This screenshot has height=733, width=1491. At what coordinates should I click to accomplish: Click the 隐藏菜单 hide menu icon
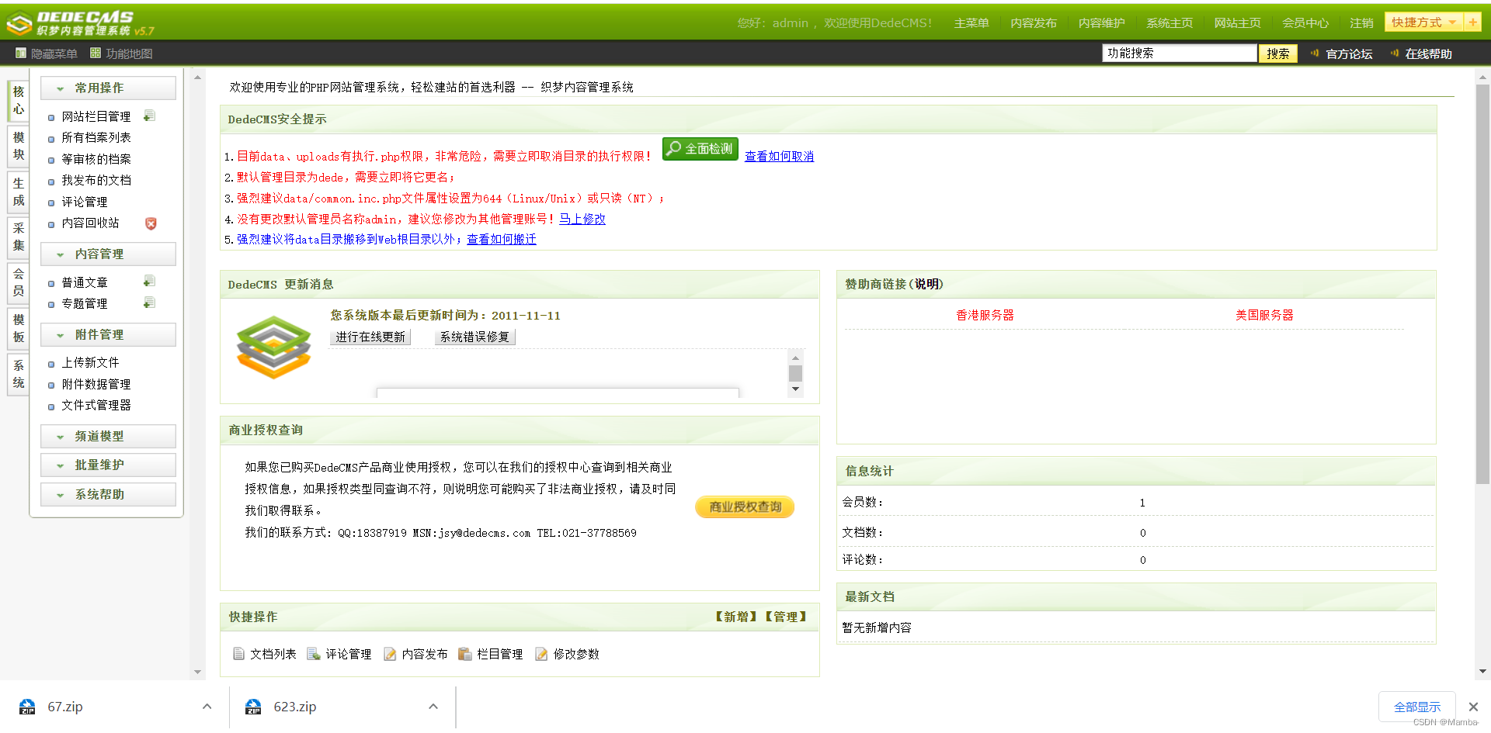tap(21, 54)
